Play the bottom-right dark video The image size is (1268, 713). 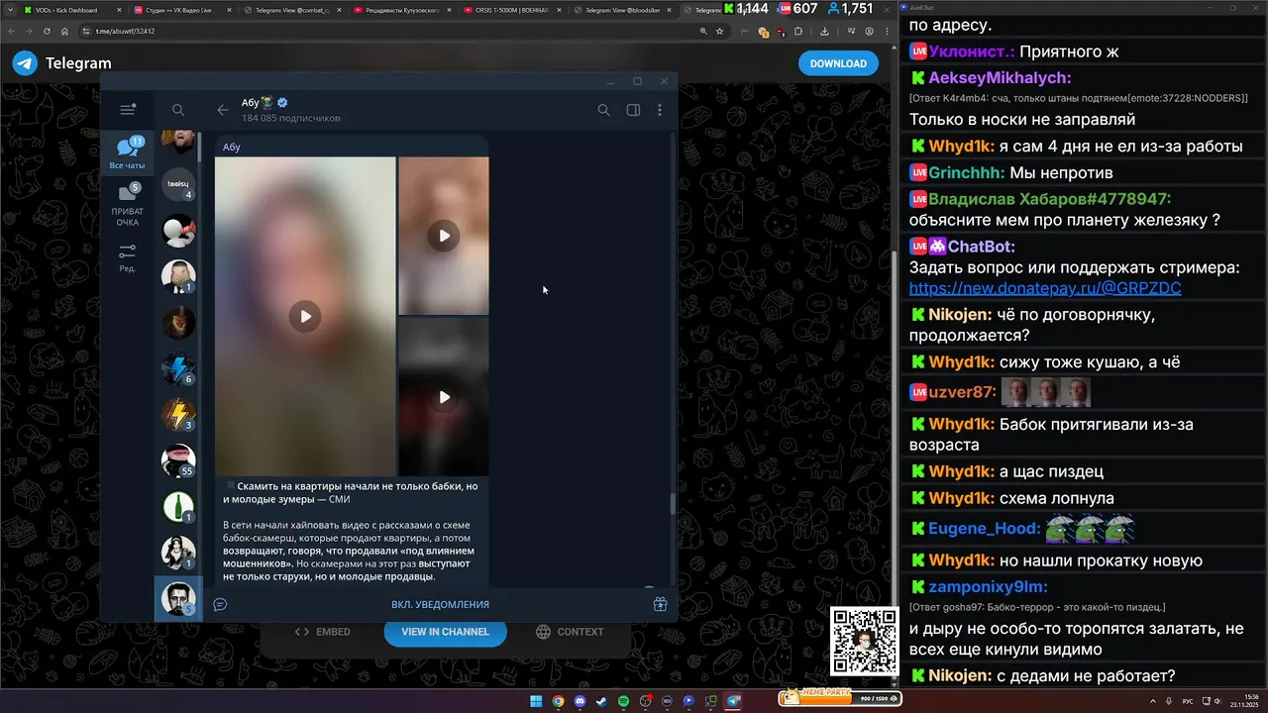(444, 397)
